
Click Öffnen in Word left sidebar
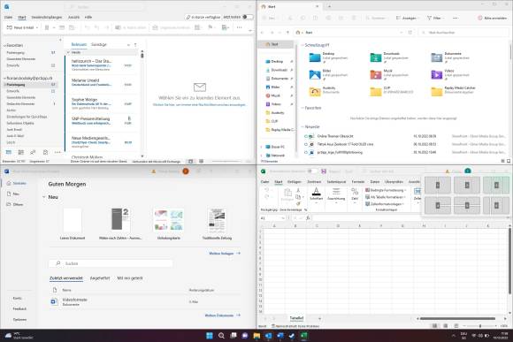pyautogui.click(x=15, y=204)
